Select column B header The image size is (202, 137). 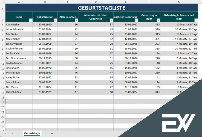click(45, 2)
